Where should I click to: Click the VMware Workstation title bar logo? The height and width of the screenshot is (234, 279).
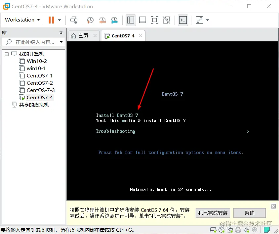pos(7,6)
